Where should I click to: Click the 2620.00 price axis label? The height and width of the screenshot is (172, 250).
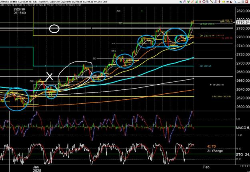pyautogui.click(x=243, y=98)
